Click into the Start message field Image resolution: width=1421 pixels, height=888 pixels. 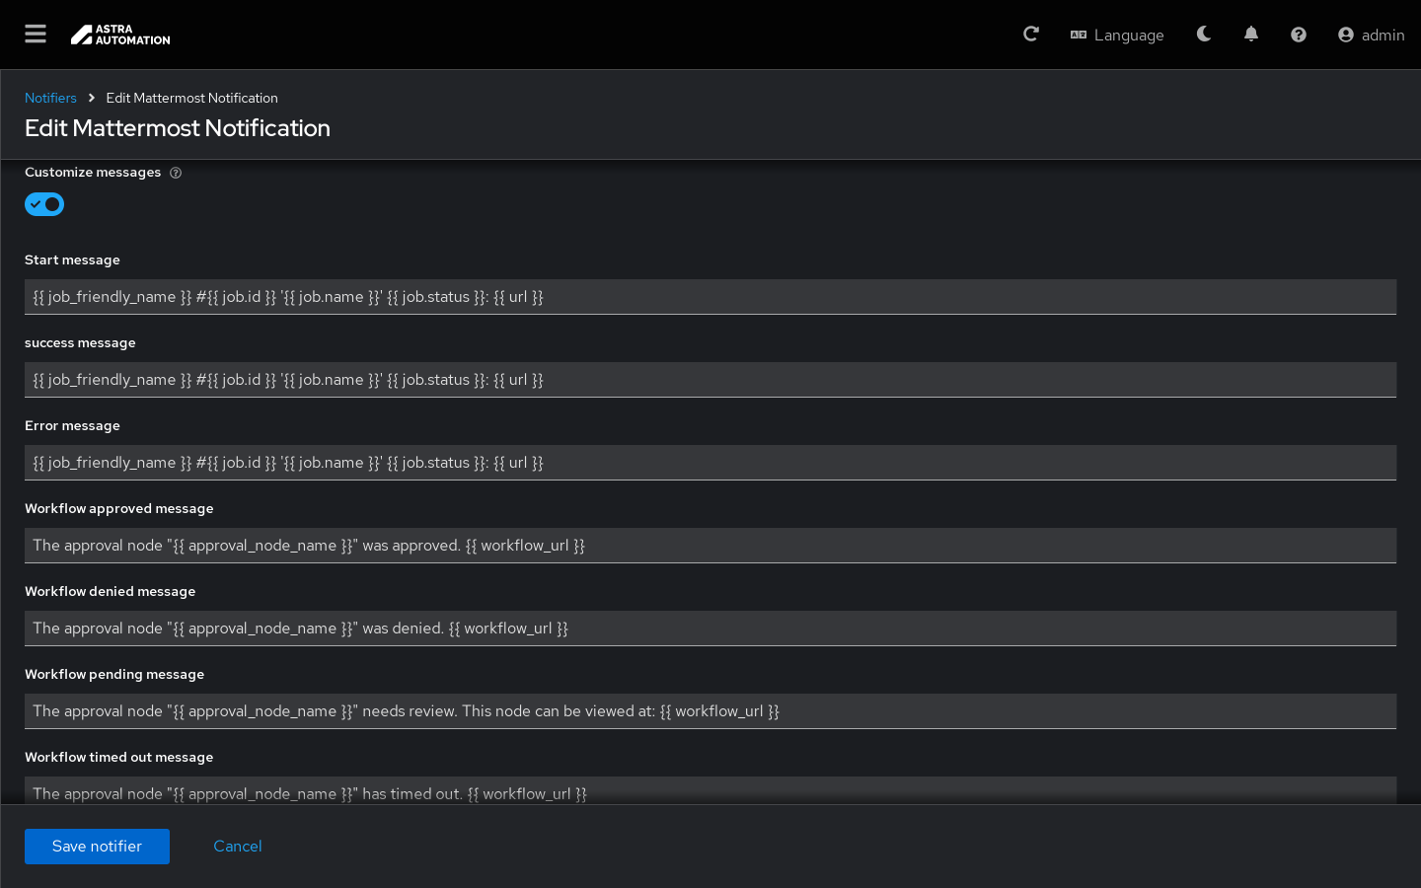pos(710,297)
